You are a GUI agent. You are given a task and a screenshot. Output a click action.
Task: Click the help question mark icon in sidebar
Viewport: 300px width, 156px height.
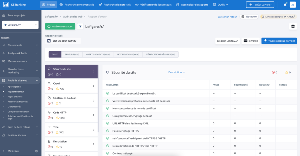point(36,151)
